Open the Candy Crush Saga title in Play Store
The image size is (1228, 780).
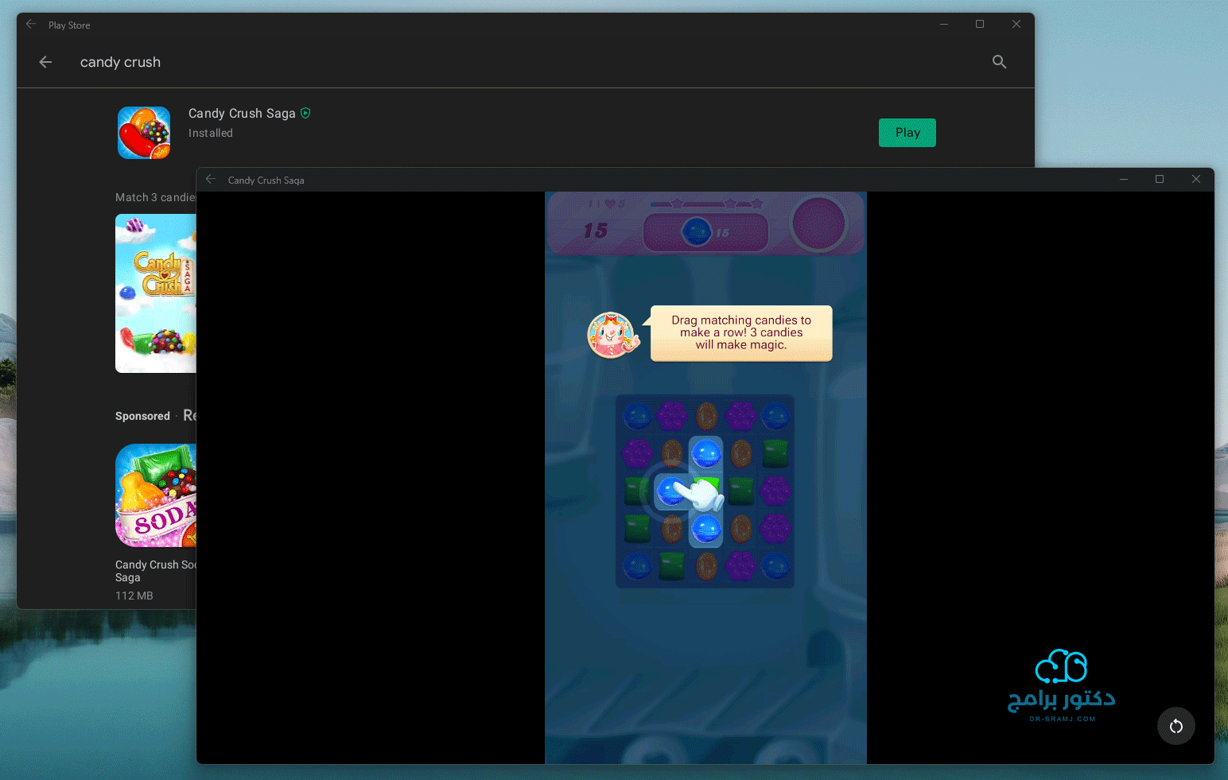click(242, 114)
